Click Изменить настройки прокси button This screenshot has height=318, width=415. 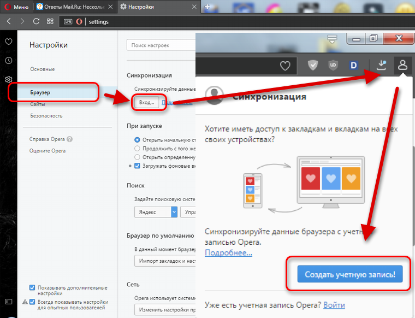(x=165, y=309)
